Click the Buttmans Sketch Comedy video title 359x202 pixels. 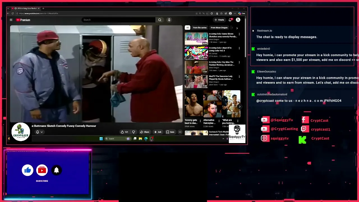point(64,126)
